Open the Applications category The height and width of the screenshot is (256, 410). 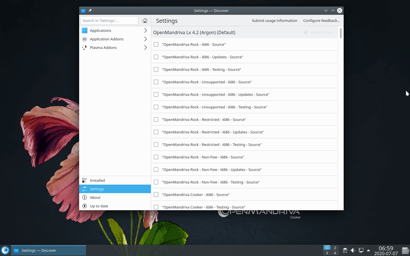(x=115, y=30)
